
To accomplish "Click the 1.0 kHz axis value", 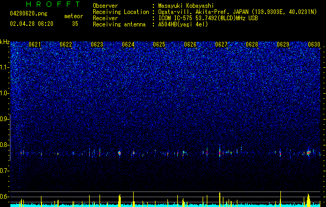I will (x=5, y=93).
